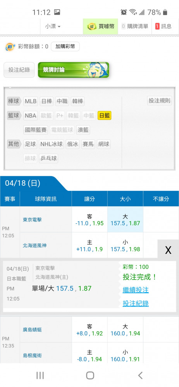Tap the Android home navigation icon

click(90, 375)
